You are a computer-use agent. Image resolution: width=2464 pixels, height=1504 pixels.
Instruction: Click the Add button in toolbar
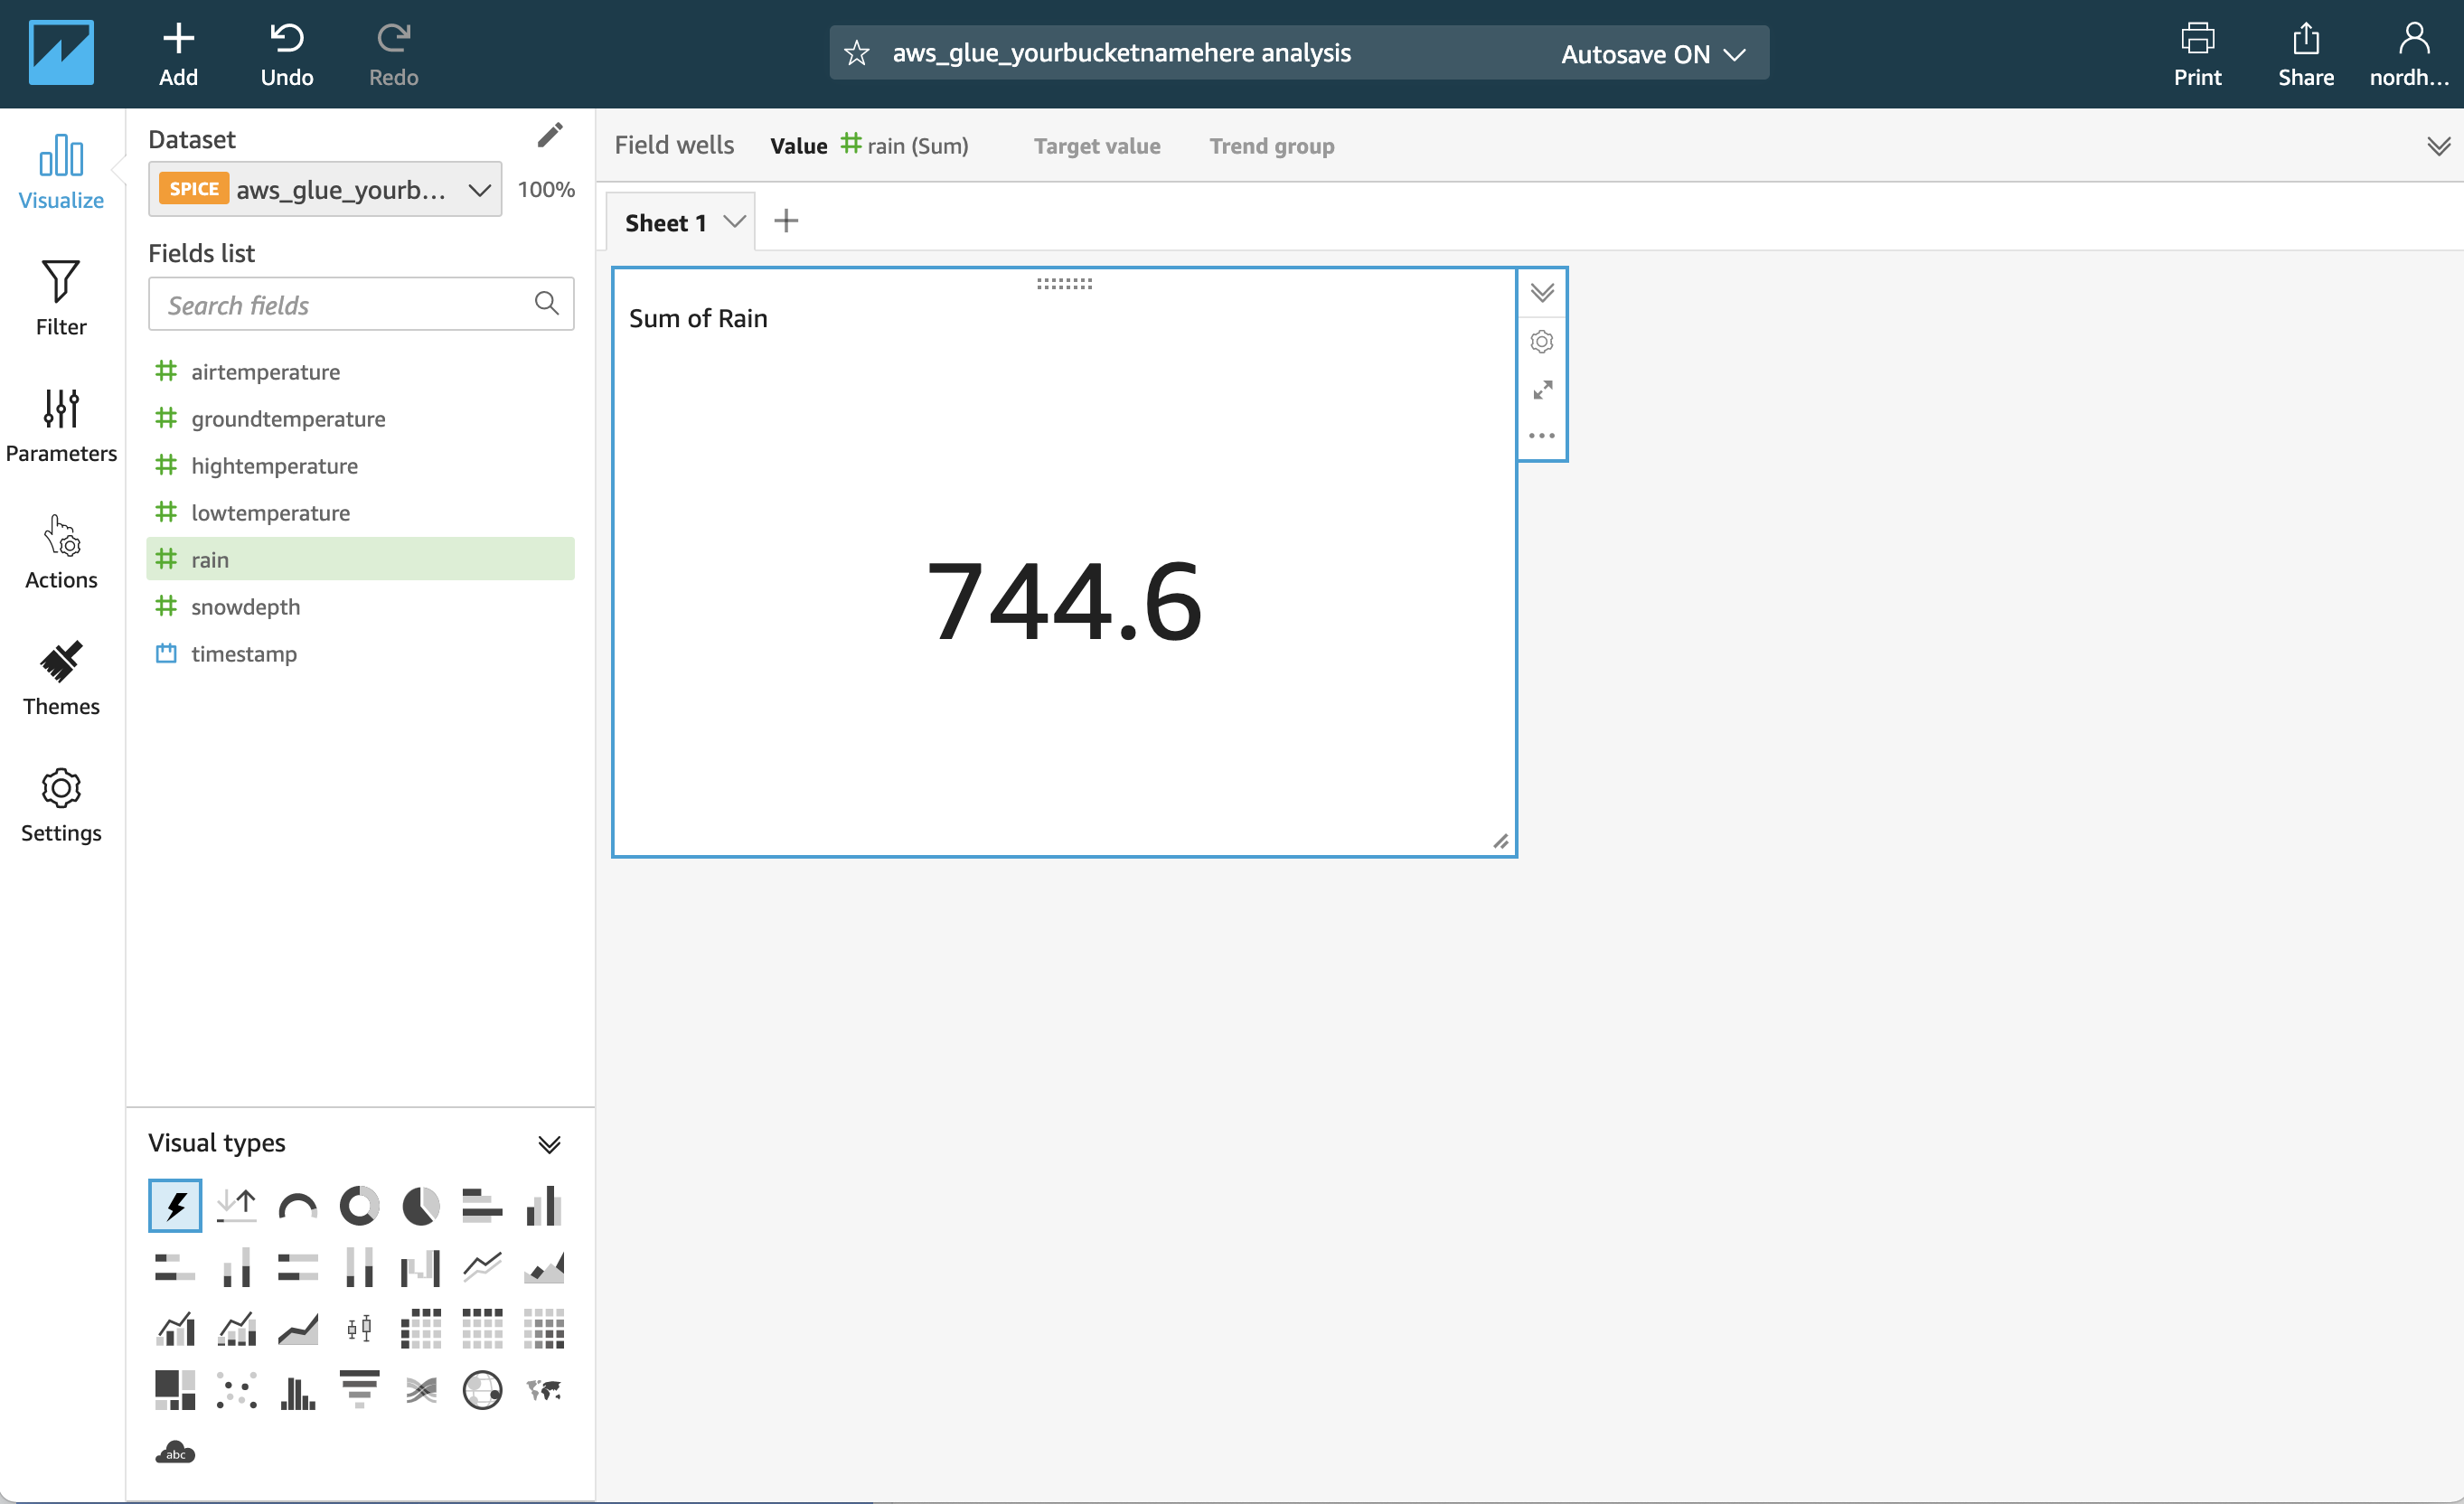click(178, 52)
